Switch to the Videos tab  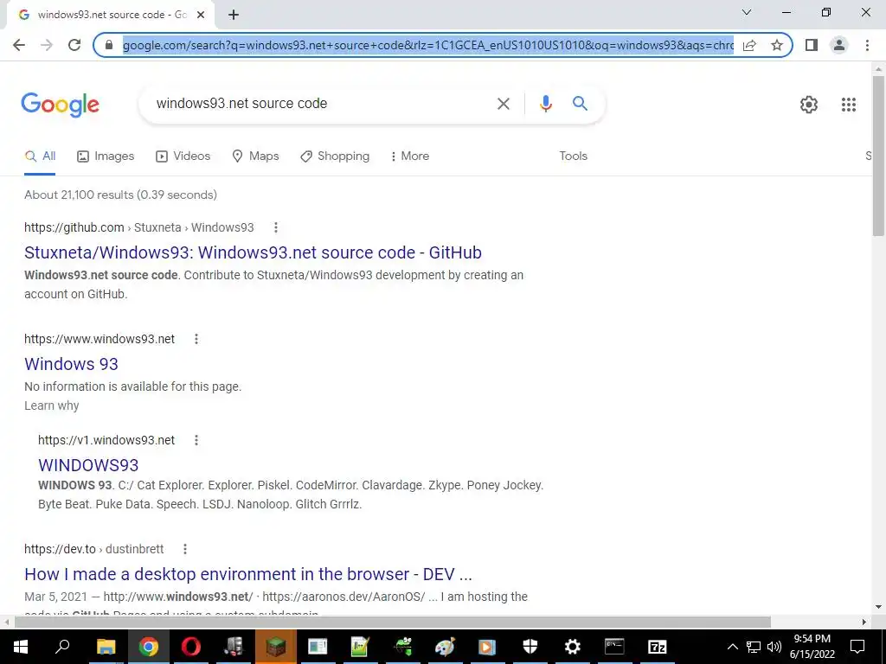pyautogui.click(x=183, y=156)
